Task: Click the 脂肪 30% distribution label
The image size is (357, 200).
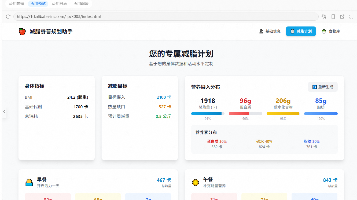Action: point(312,141)
